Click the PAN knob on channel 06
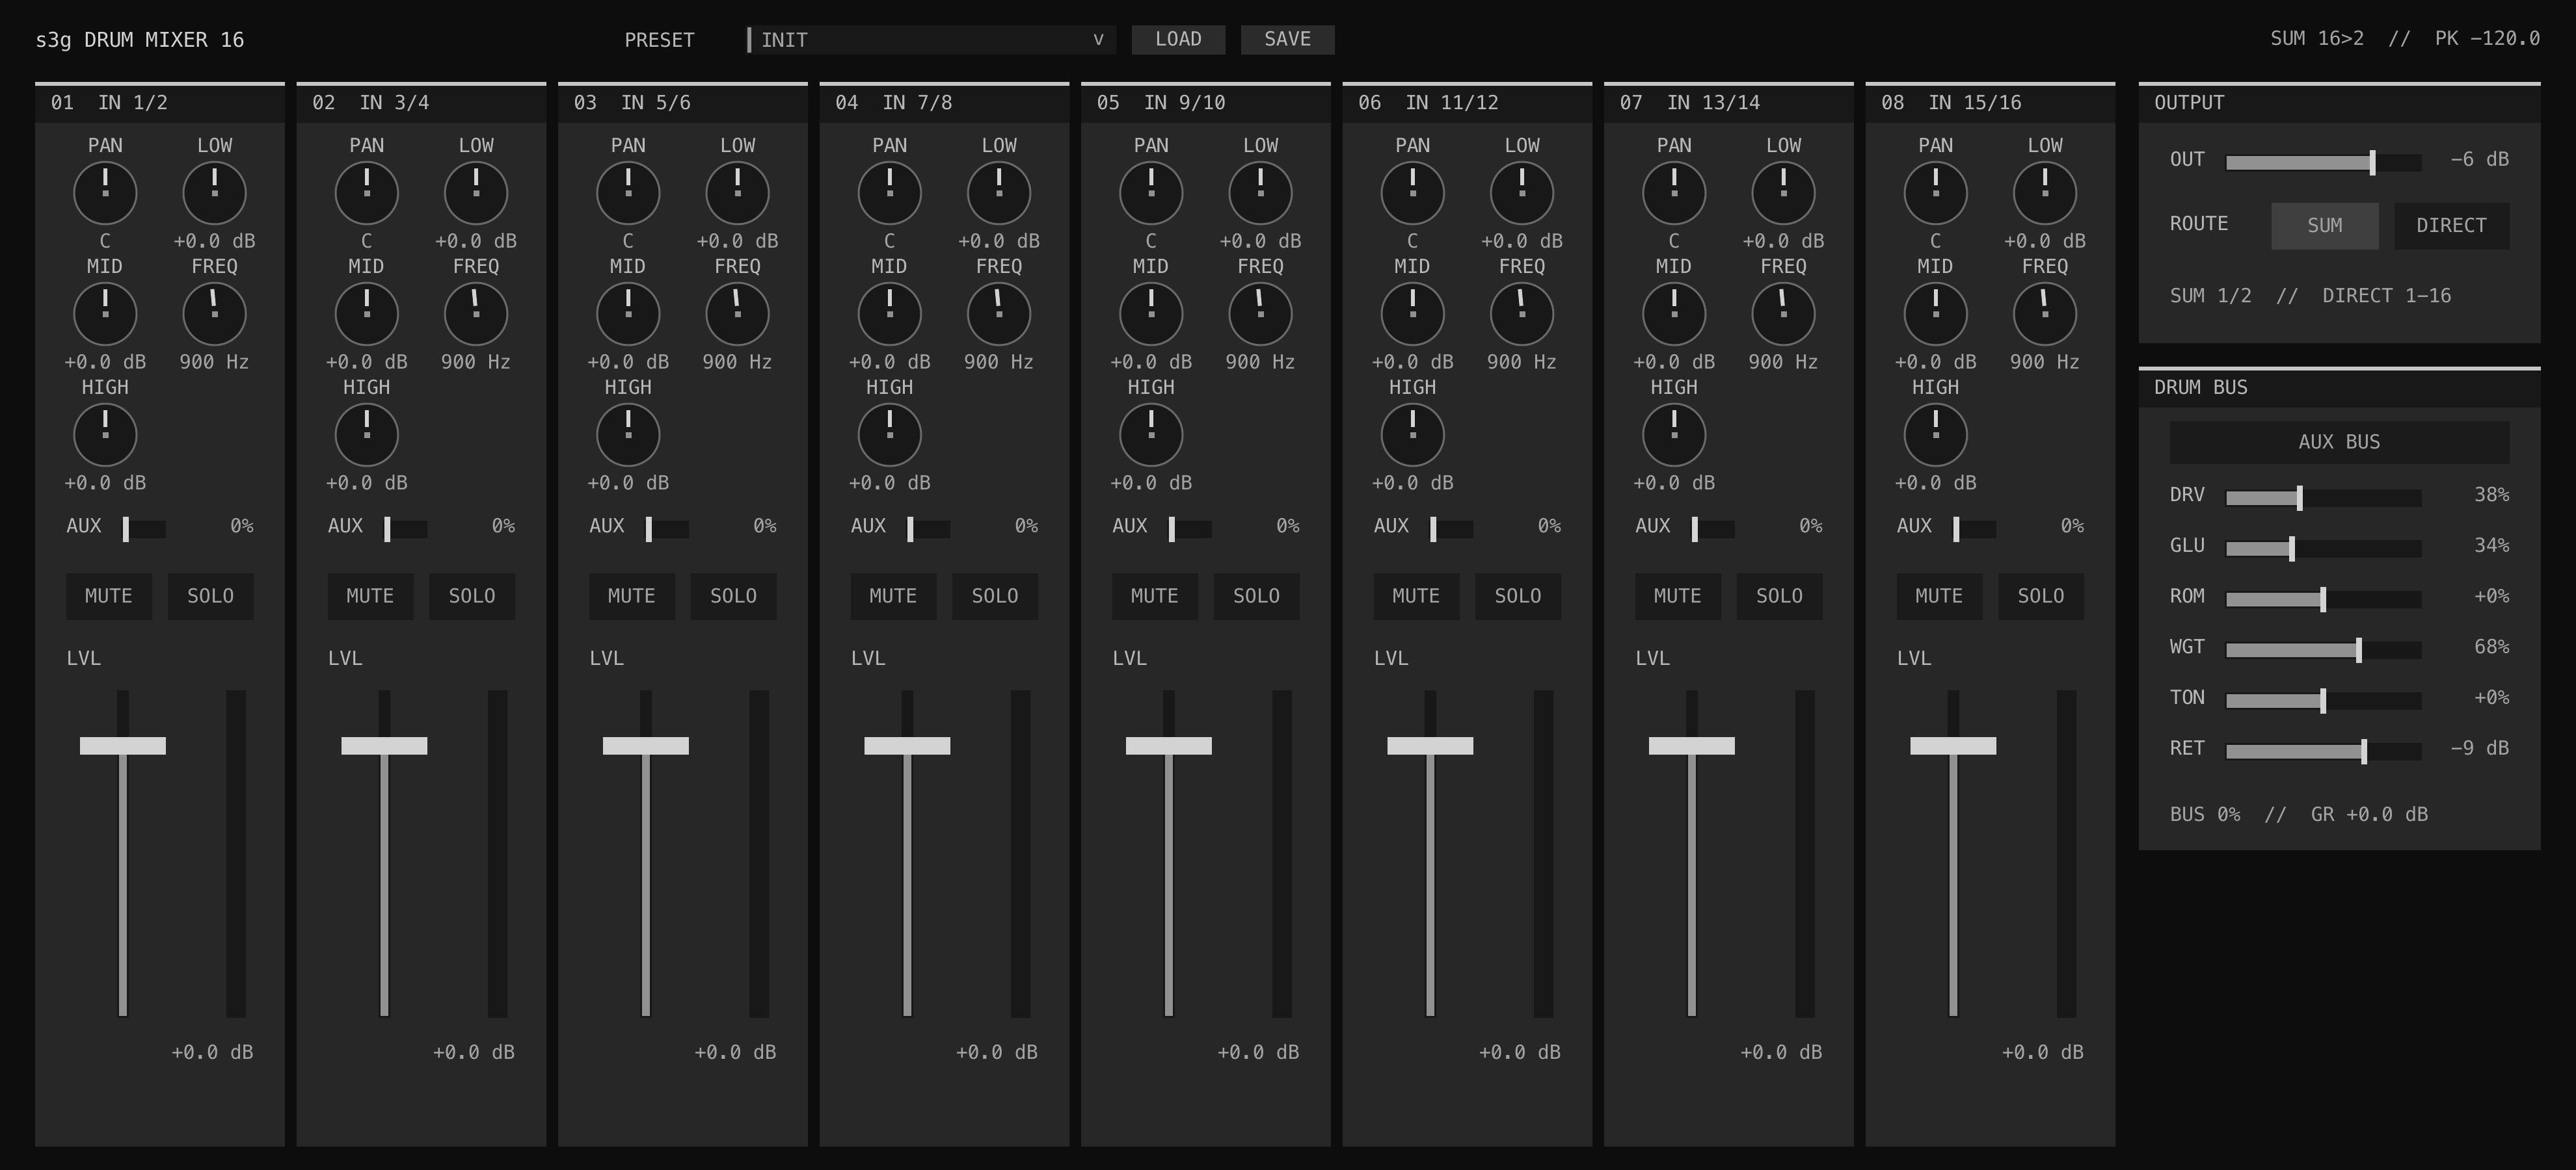 pos(1413,193)
